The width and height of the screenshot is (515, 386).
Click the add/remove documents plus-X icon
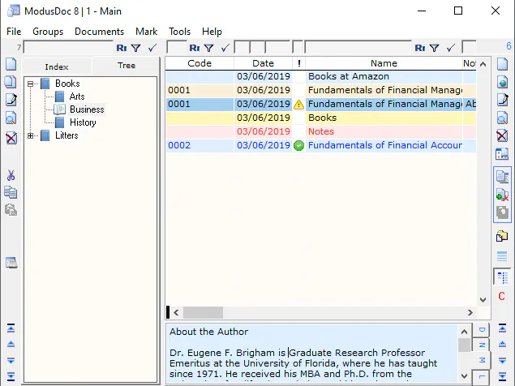click(502, 195)
